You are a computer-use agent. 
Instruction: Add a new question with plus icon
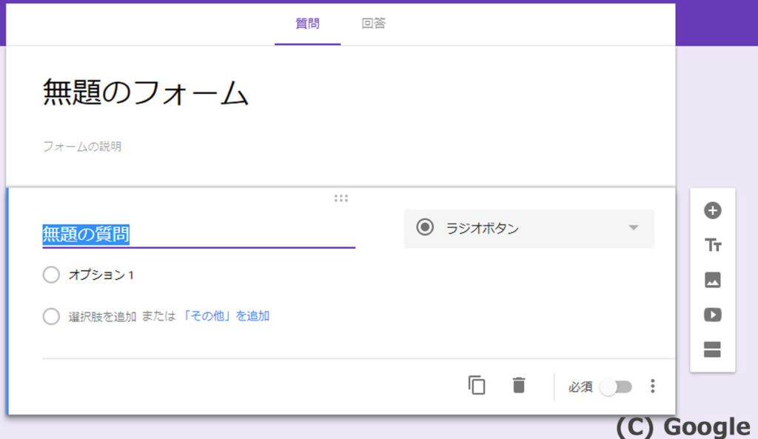coord(713,210)
